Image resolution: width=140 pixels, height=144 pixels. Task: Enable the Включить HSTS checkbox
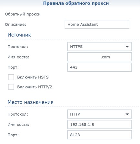[x=11, y=77]
